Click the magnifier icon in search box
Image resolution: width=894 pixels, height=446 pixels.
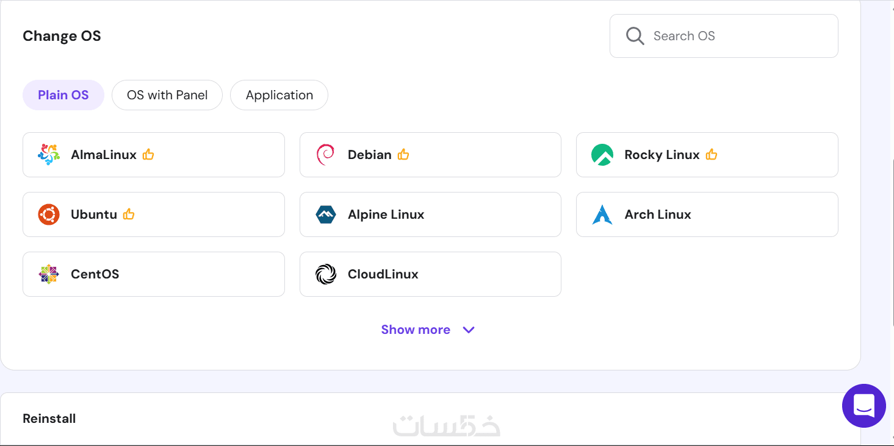tap(635, 36)
